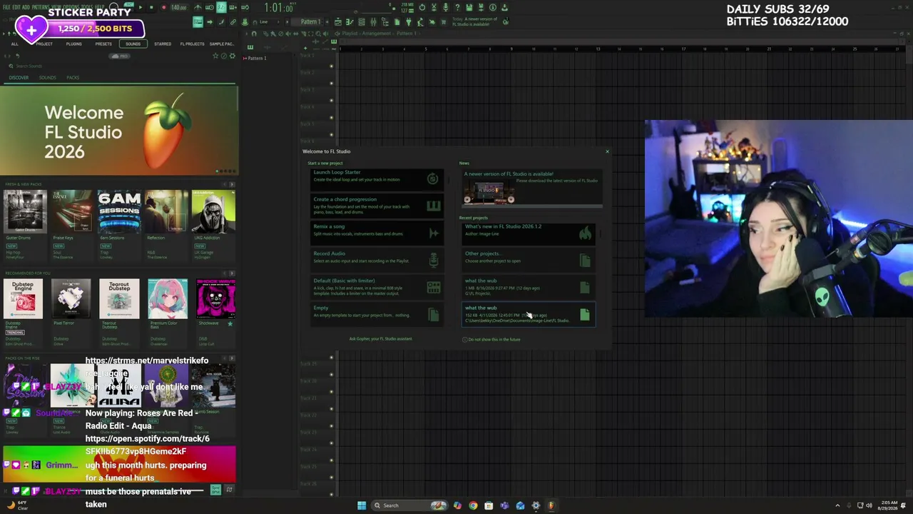Viewport: 913px width, 514px height.
Task: Click the drum machine icon for Default template
Action: click(x=433, y=288)
